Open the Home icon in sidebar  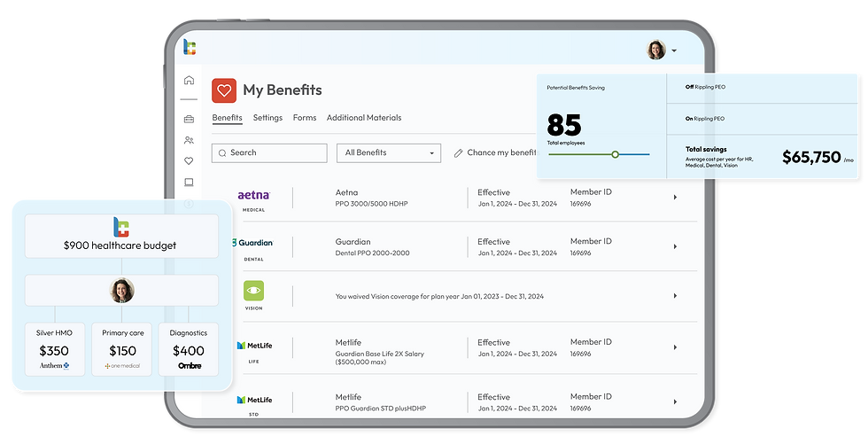[x=189, y=81]
